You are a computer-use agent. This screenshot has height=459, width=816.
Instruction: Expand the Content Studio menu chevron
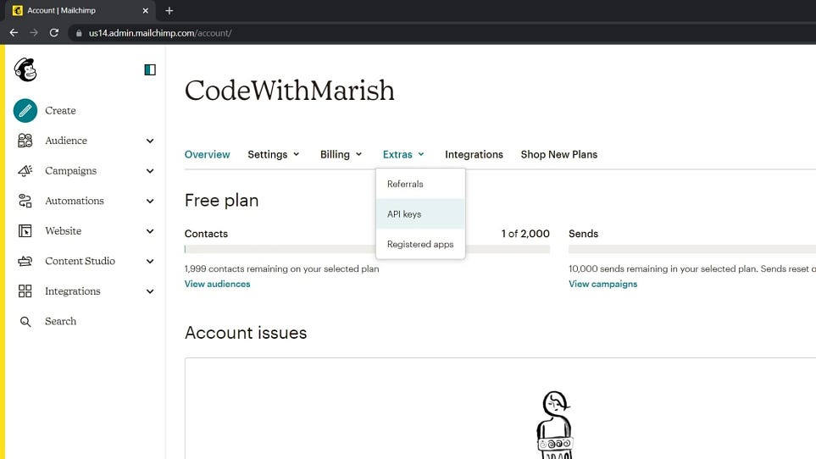point(150,262)
